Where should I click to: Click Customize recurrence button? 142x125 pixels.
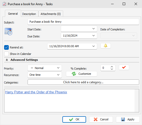click(81, 74)
